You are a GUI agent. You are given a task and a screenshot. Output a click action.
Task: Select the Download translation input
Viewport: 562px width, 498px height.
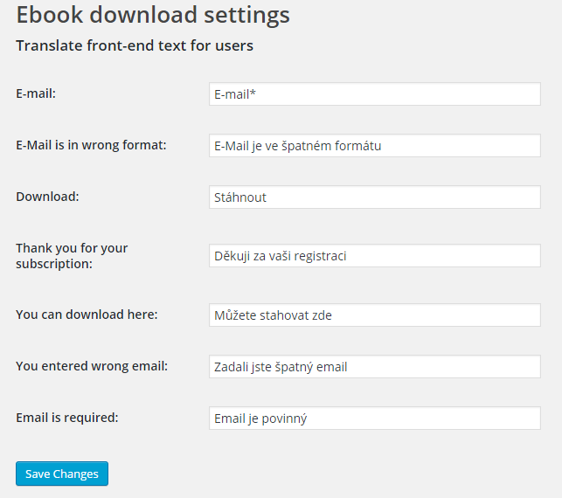[x=374, y=197]
